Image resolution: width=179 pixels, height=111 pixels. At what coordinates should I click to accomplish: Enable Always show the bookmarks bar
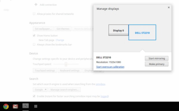[34, 44]
